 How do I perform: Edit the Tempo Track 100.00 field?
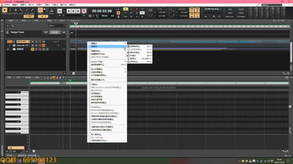[54, 32]
